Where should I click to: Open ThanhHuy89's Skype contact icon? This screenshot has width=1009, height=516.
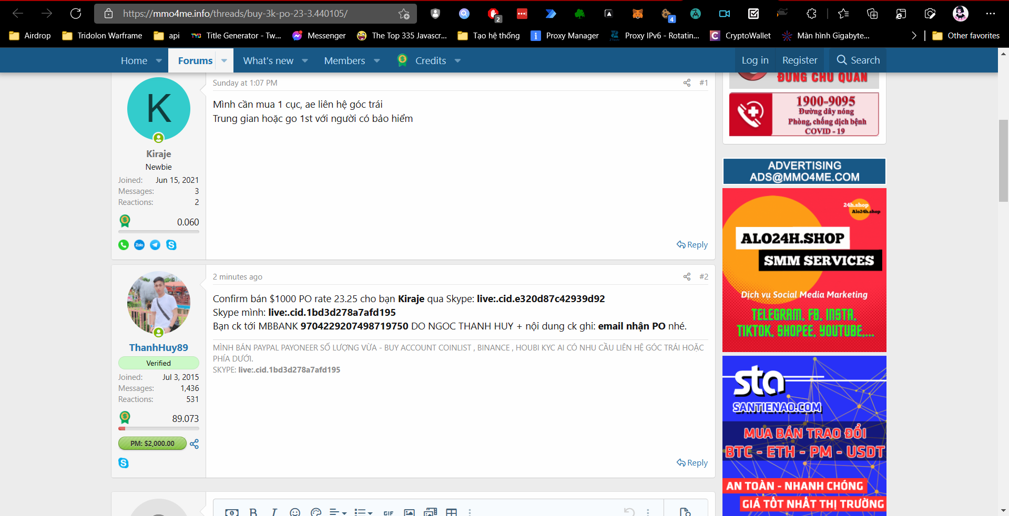124,463
